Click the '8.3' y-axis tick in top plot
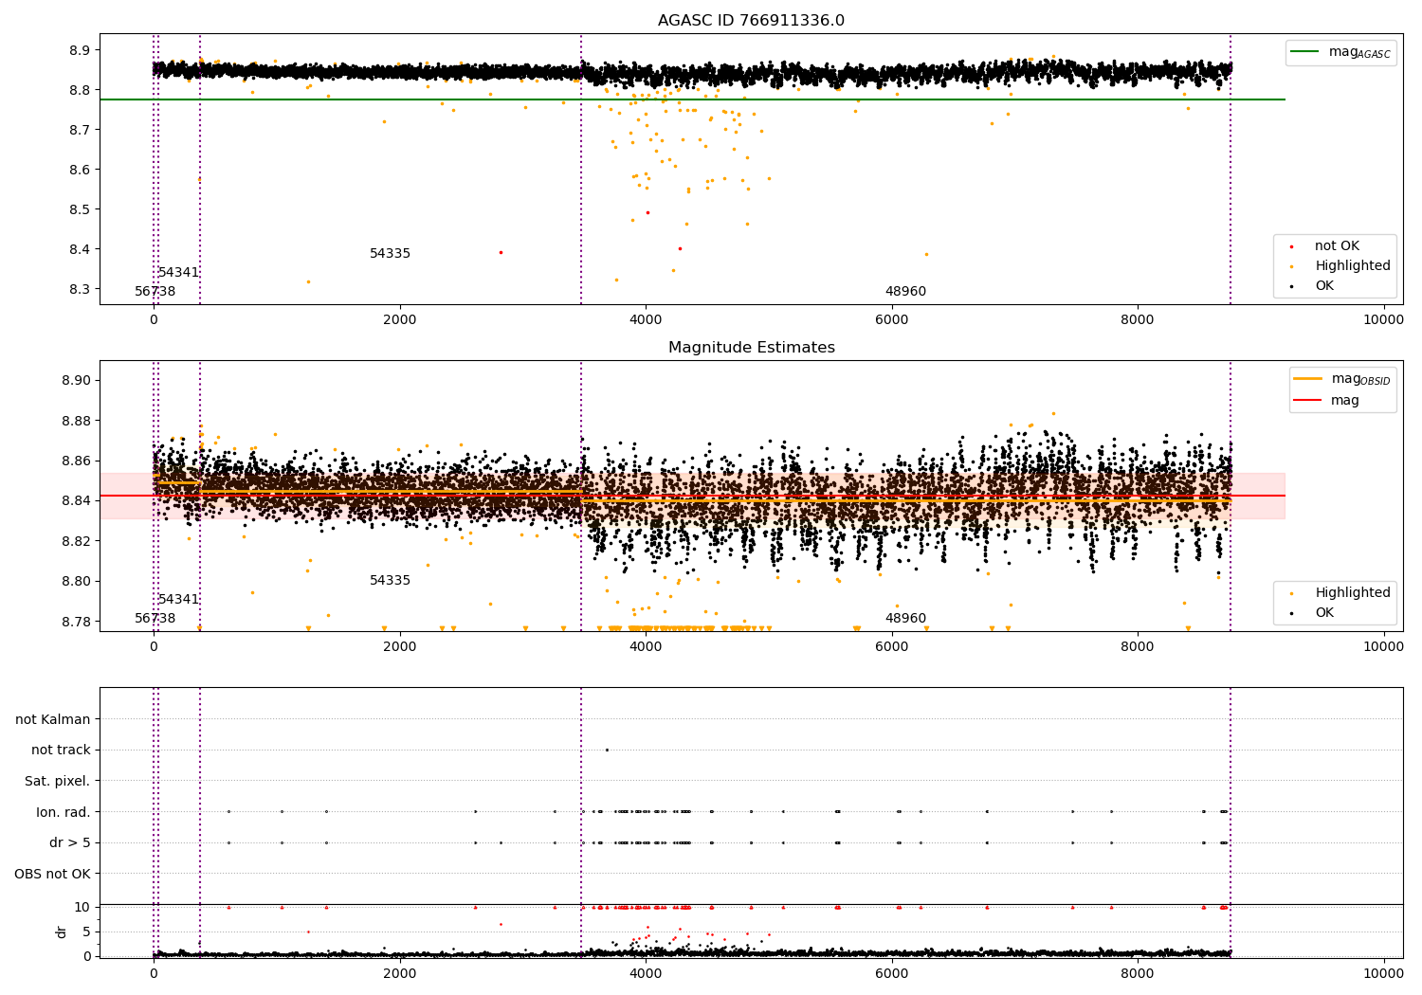The height and width of the screenshot is (995, 1422). click(80, 290)
